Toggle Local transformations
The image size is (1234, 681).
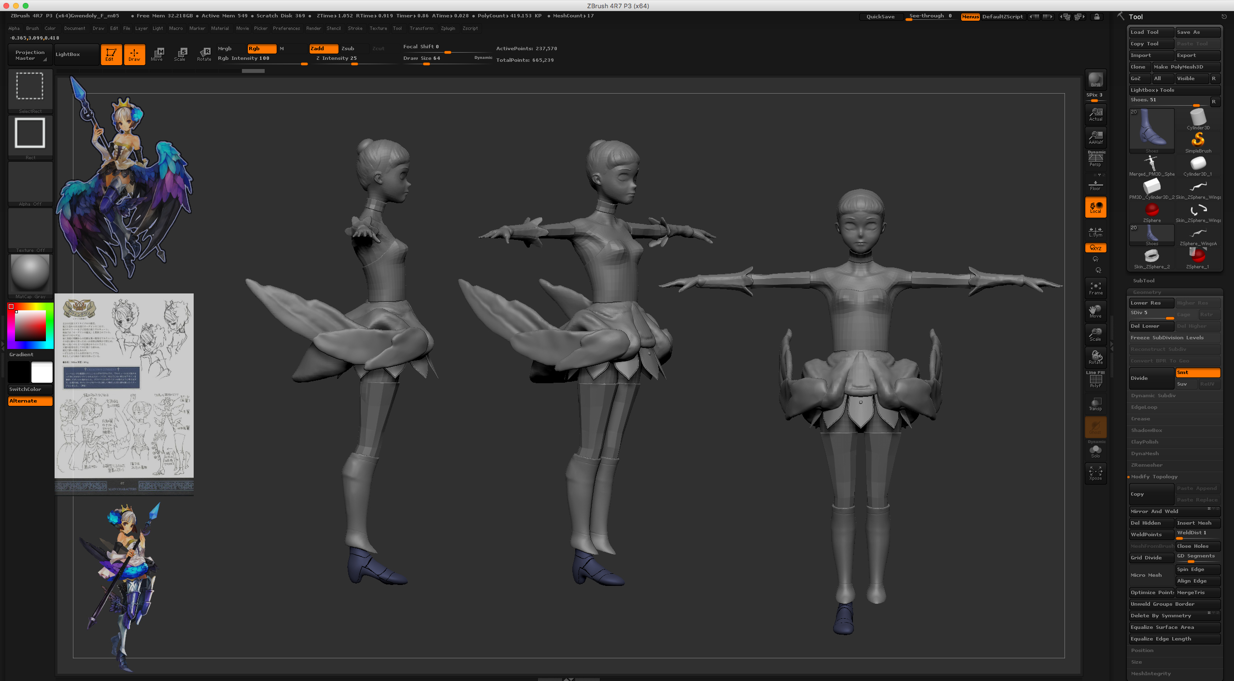(x=1095, y=207)
